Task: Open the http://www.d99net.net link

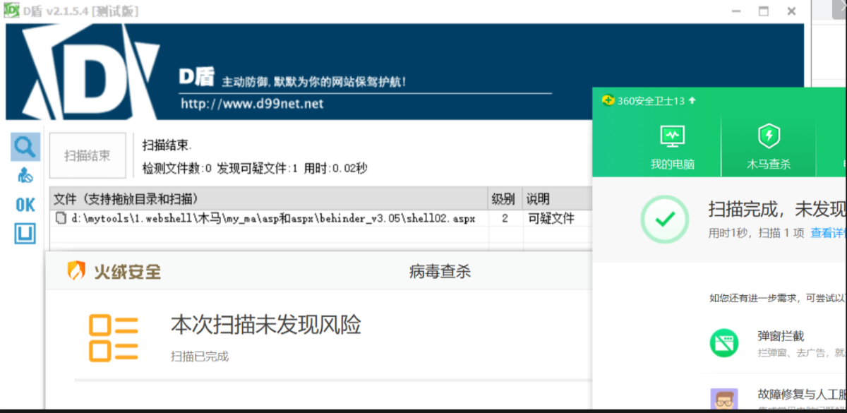Action: tap(252, 104)
